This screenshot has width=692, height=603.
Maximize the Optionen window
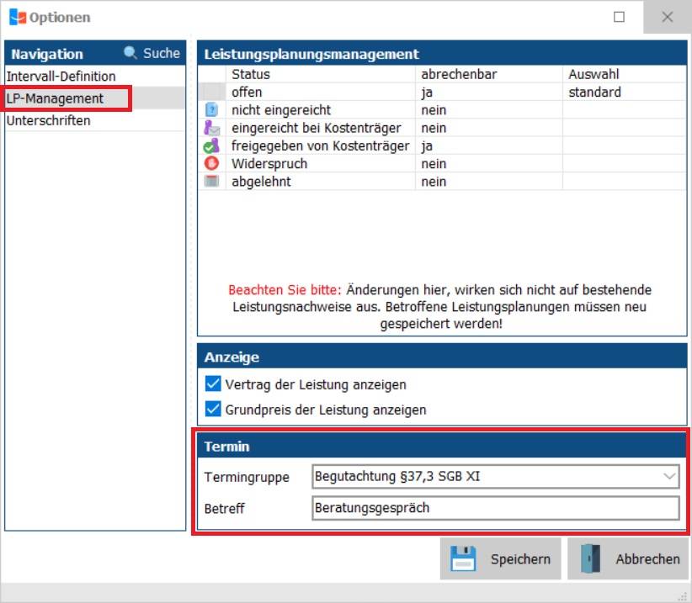tap(619, 17)
